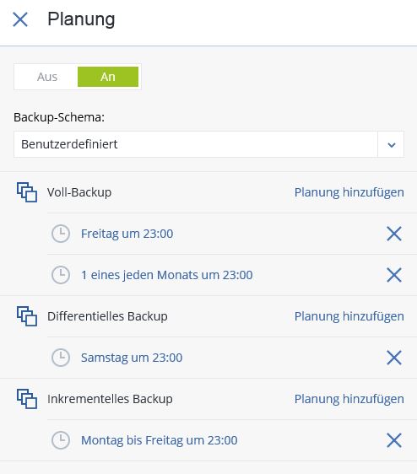The image size is (417, 474).
Task: Delete the Montag bis Freitag schedule
Action: tap(394, 440)
